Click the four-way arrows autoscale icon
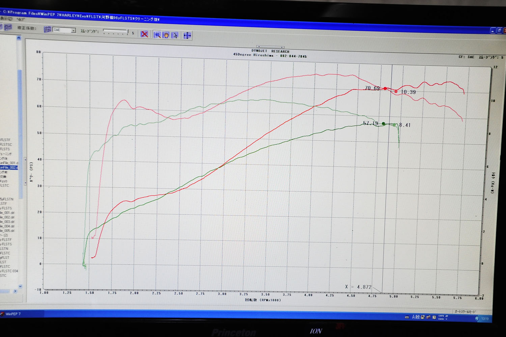The image size is (506, 337). click(187, 35)
